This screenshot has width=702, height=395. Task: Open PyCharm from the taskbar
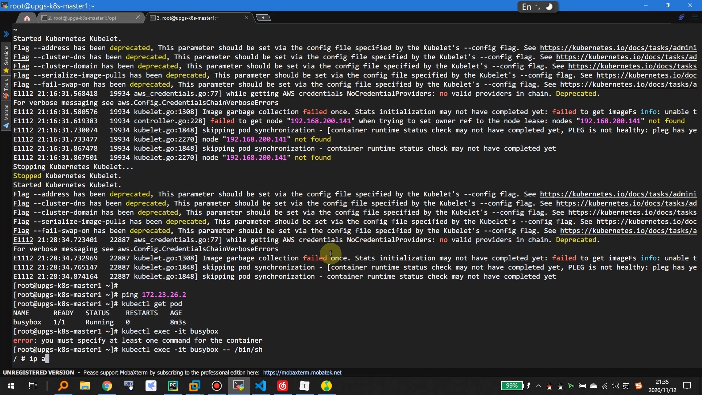[x=173, y=386]
